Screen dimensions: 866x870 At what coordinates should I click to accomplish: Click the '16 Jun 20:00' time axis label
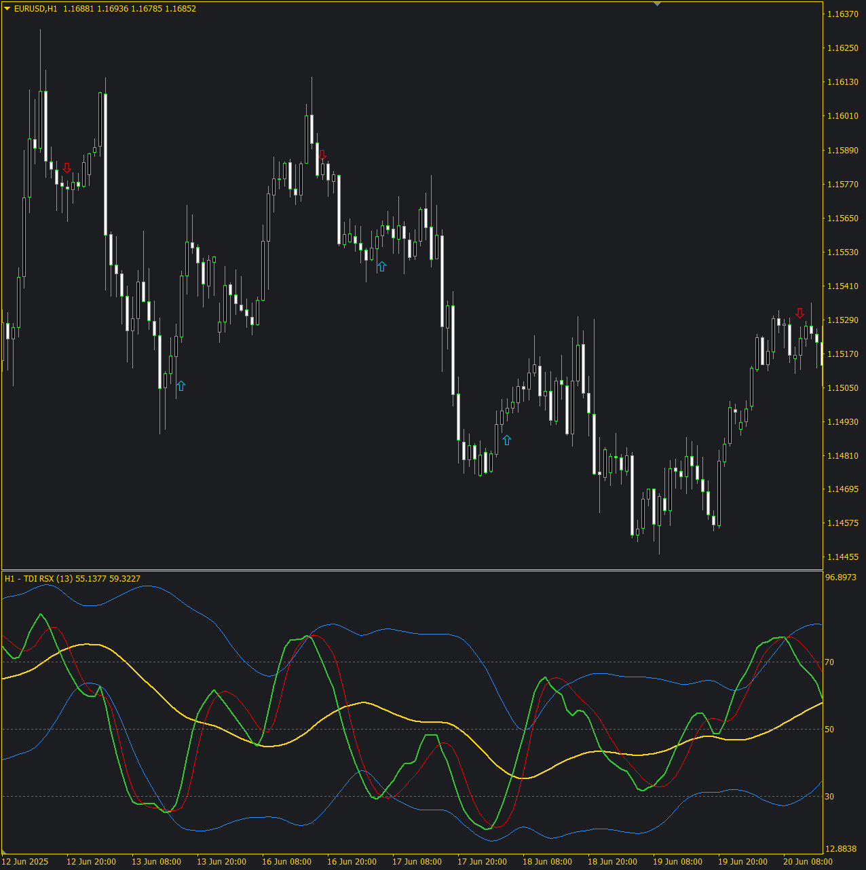(352, 862)
